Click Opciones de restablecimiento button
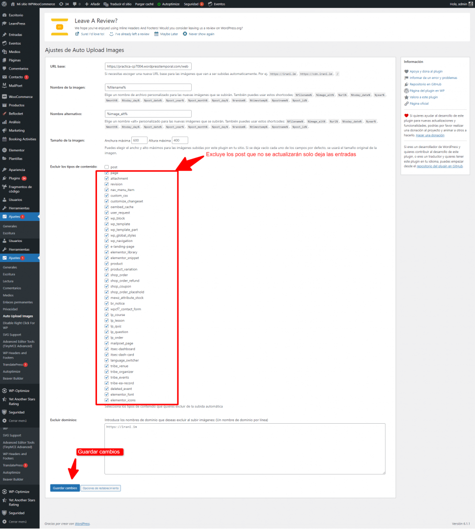 [100, 488]
